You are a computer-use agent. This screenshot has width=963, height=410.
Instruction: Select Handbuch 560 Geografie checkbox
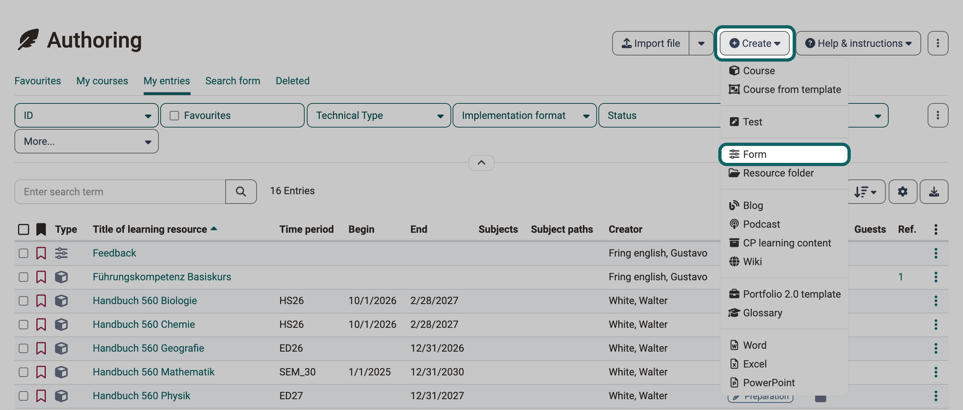click(23, 348)
